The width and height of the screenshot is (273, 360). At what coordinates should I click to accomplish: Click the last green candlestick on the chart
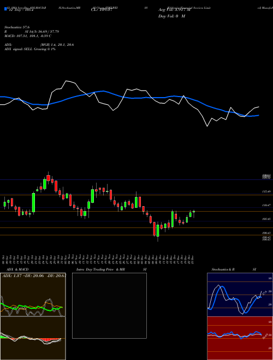pyautogui.click(x=194, y=212)
